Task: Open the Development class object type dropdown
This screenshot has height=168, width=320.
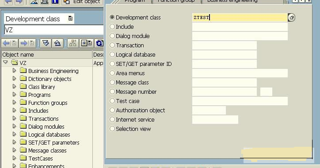Action: [70, 19]
